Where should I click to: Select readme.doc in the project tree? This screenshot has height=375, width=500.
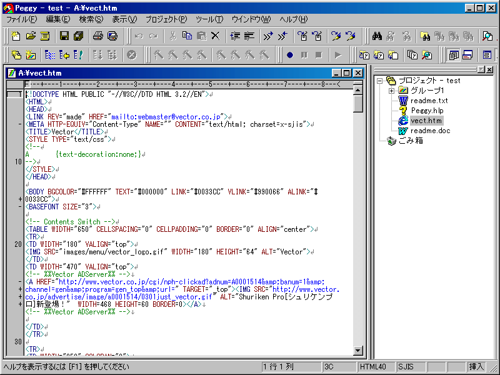[x=430, y=131]
